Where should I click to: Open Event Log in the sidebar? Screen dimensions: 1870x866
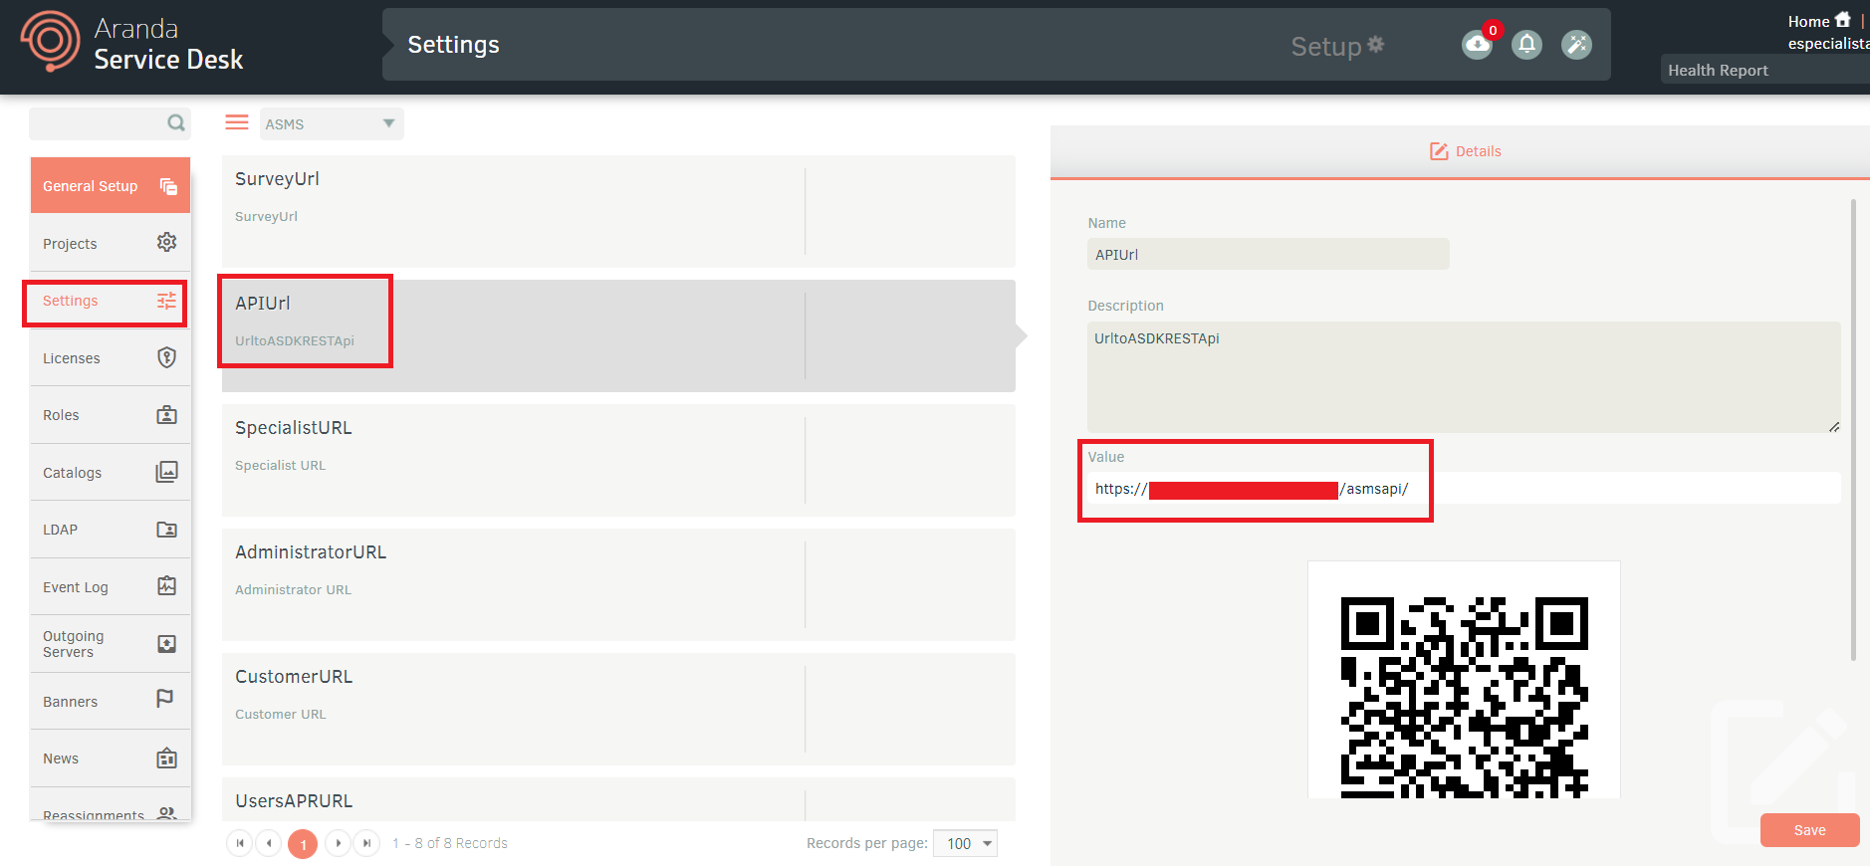111,586
